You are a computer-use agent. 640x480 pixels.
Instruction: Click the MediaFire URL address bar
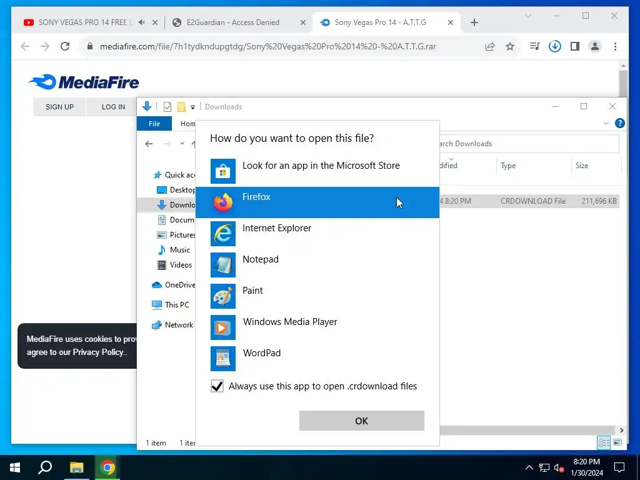tap(267, 46)
